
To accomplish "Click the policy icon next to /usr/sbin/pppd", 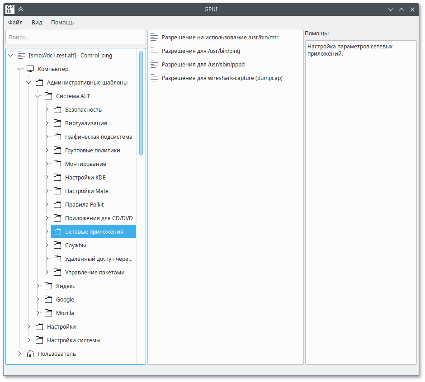I will 155,64.
